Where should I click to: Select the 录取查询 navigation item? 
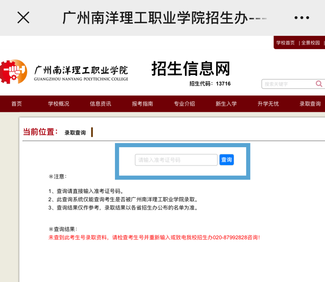point(310,104)
